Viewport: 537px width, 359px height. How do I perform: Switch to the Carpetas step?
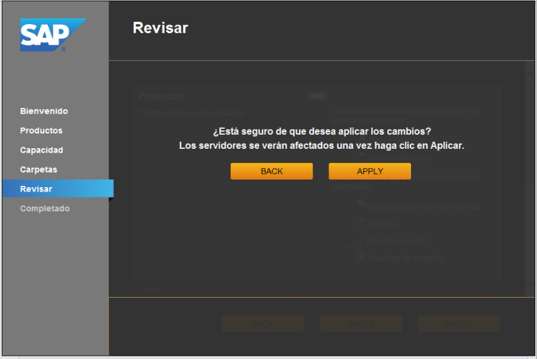38,169
